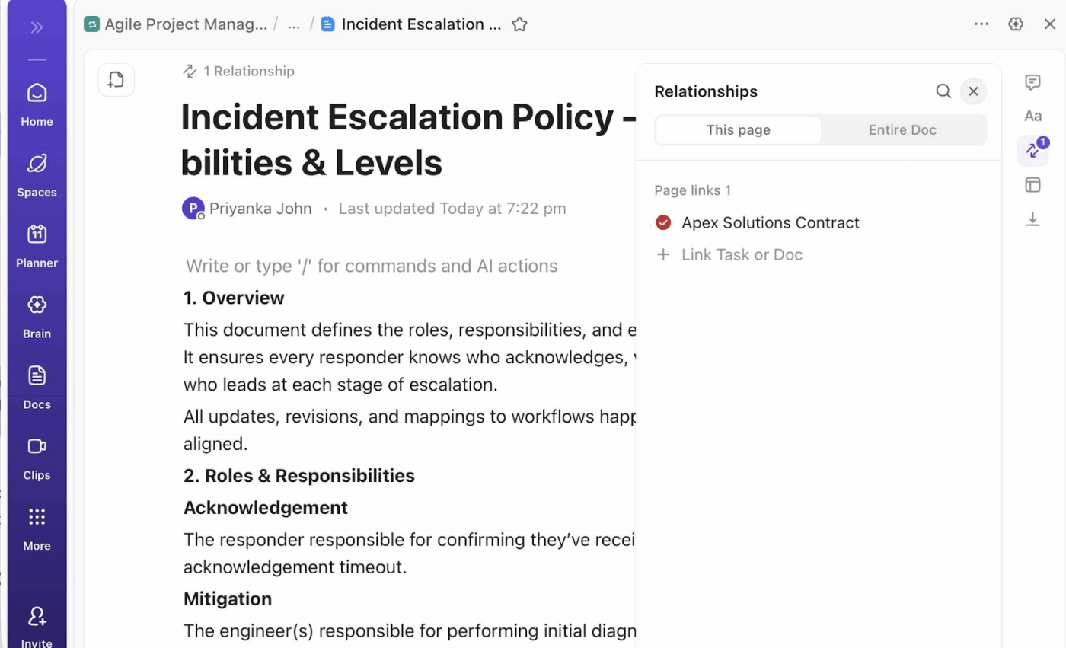Export the document using the download icon
The height and width of the screenshot is (648, 1066).
[1032, 219]
